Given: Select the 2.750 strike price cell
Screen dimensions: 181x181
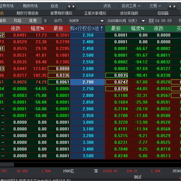Looking at the screenshot, I should click(87, 89).
